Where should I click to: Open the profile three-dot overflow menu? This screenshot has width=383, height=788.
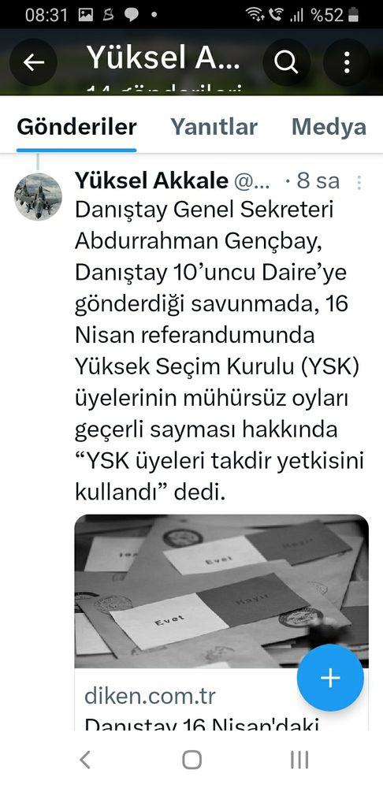[x=347, y=62]
